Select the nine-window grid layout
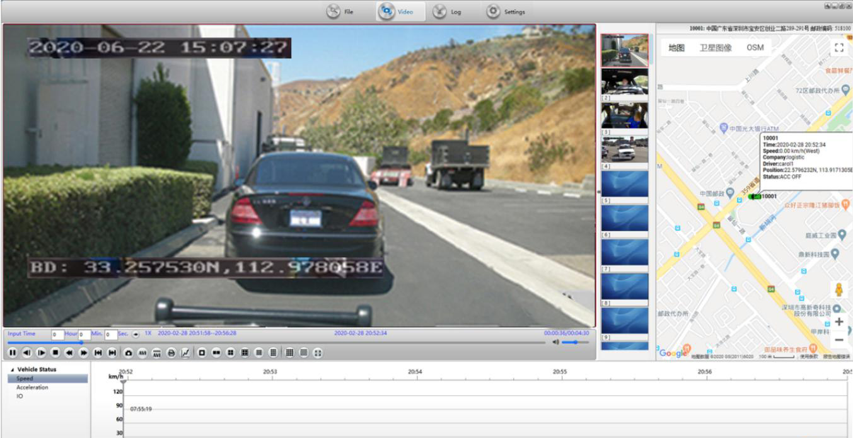The image size is (853, 438). click(259, 353)
